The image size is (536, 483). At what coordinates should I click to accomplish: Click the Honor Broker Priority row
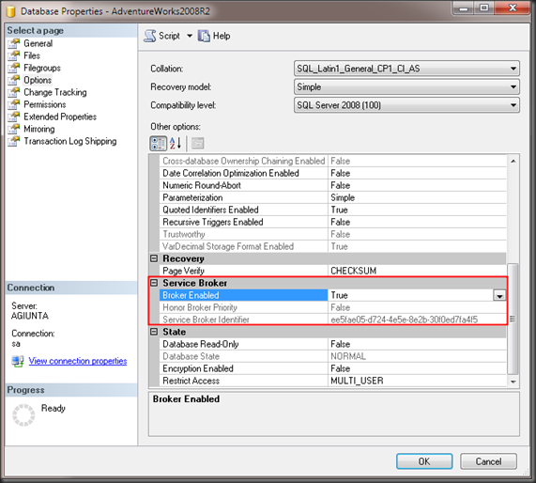[x=332, y=307]
